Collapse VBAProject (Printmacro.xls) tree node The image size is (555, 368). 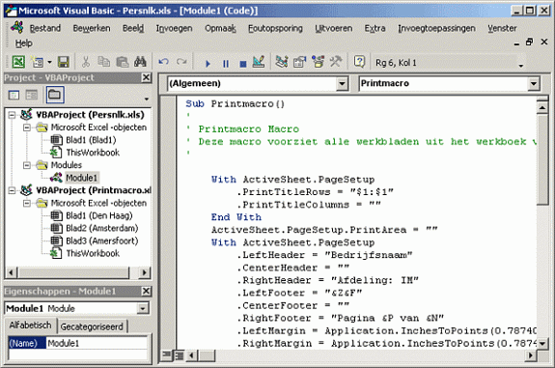click(12, 190)
